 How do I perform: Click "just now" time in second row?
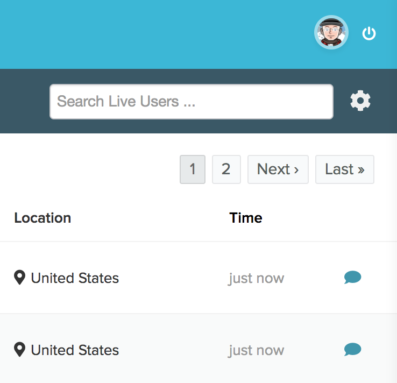pyautogui.click(x=256, y=351)
